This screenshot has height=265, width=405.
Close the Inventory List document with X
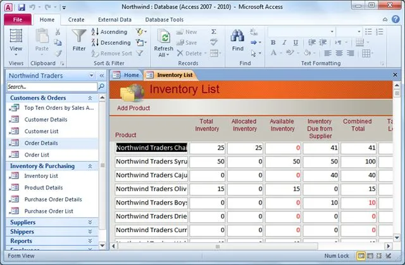click(395, 74)
